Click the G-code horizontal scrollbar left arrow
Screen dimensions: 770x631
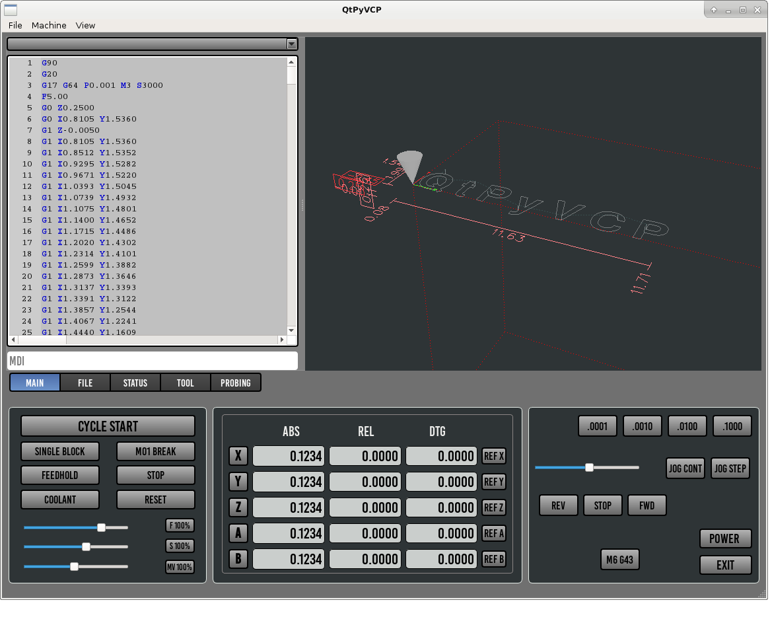click(13, 340)
